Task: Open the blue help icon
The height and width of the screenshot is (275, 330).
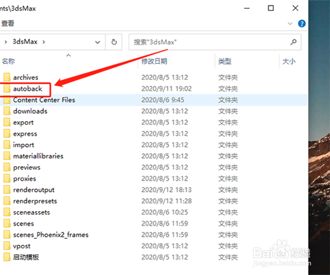Action: tap(302, 24)
